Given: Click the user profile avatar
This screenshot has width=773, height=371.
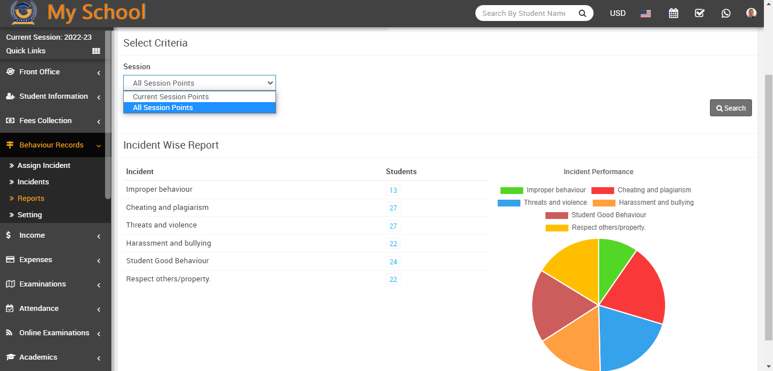Looking at the screenshot, I should pyautogui.click(x=751, y=13).
